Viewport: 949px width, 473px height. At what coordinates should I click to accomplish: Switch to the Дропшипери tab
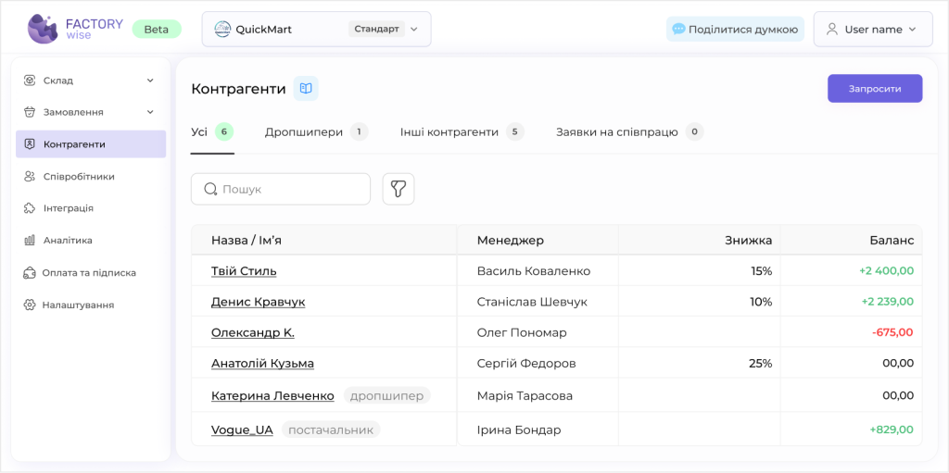click(x=317, y=131)
